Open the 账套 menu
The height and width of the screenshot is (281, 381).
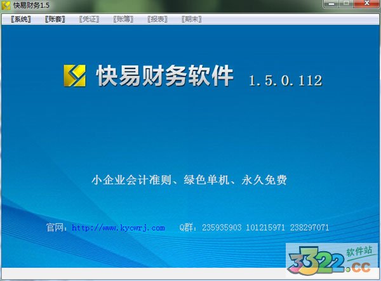point(55,19)
